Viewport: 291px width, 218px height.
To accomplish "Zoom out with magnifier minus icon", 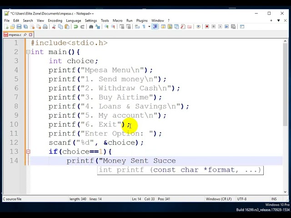I will [113, 27].
